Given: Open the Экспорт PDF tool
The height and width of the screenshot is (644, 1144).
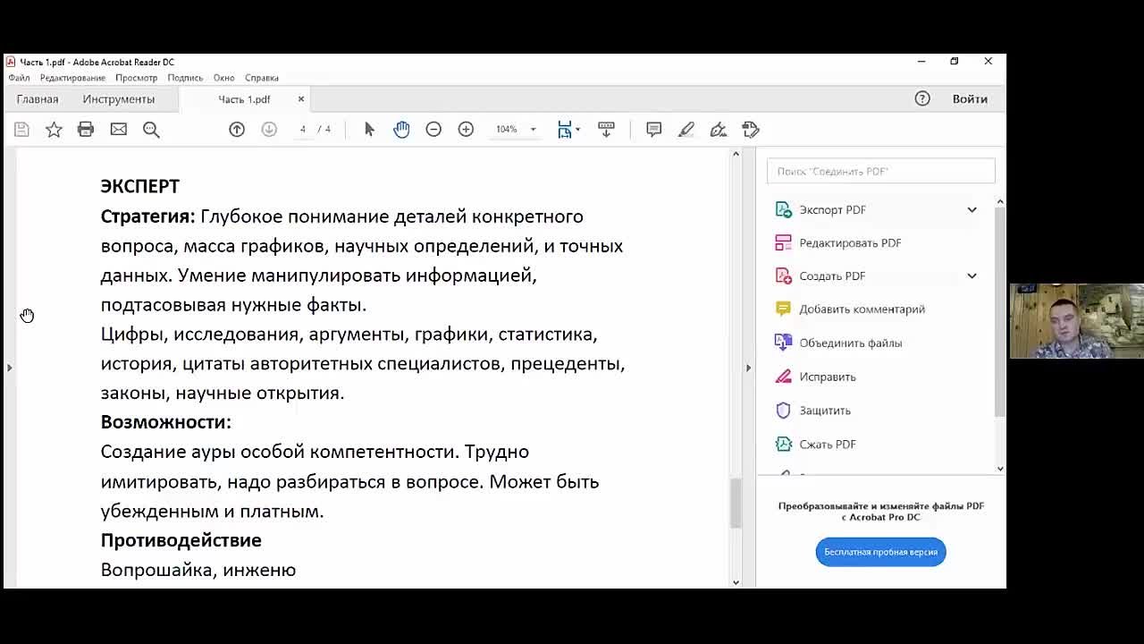Looking at the screenshot, I should click(832, 209).
